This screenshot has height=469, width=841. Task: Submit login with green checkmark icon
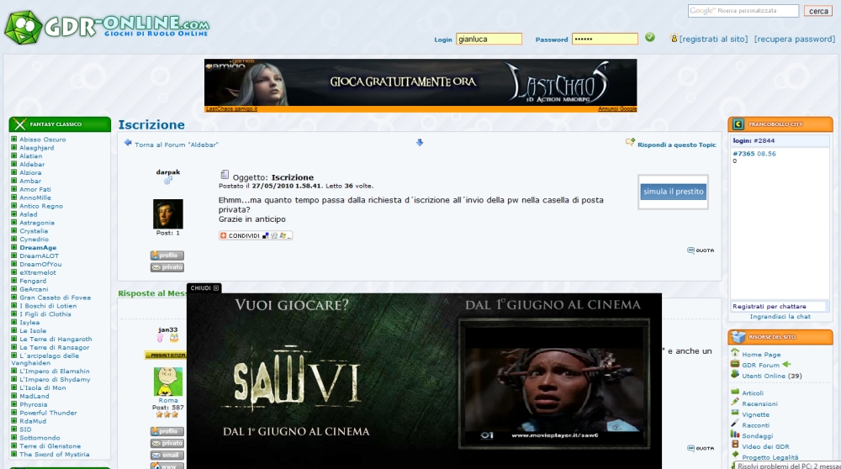pos(650,37)
